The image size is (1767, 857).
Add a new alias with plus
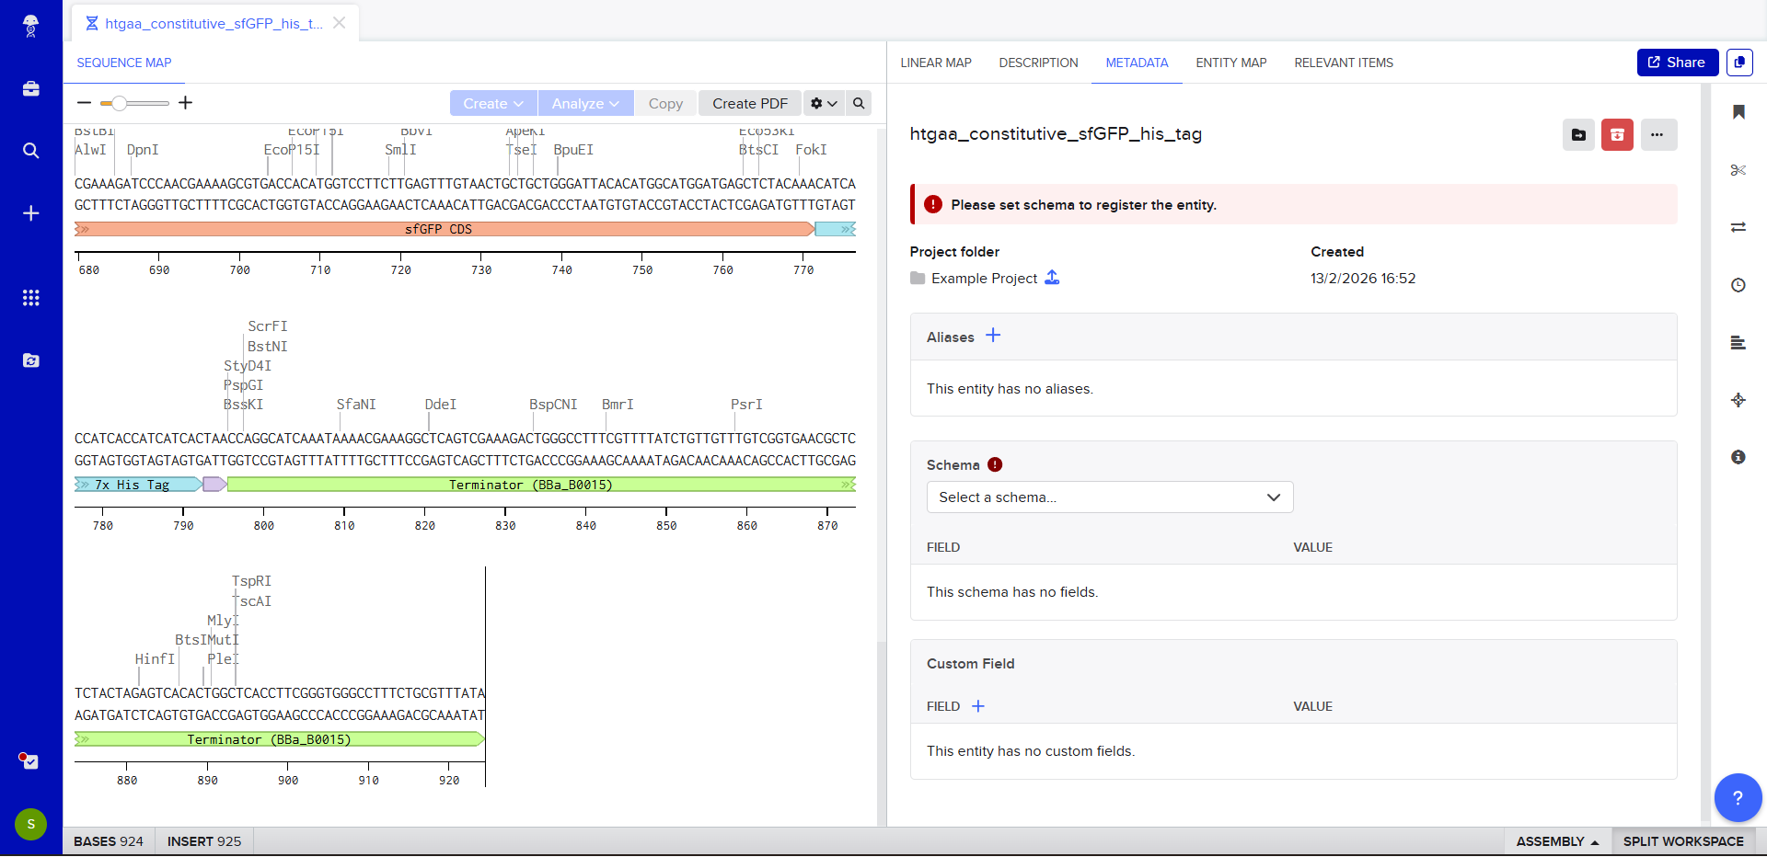click(993, 336)
